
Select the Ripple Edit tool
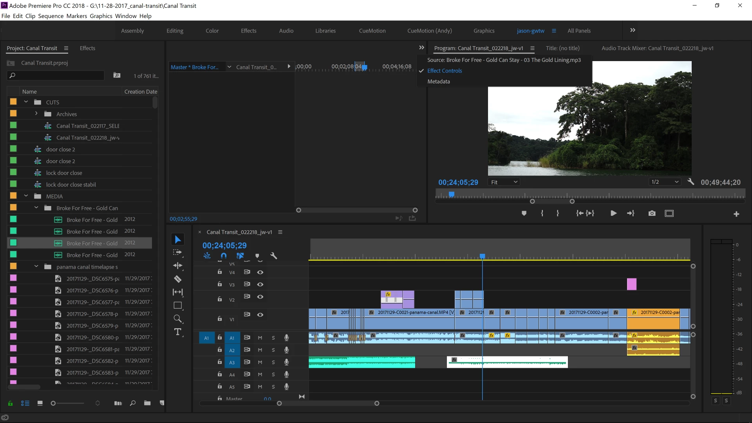click(x=177, y=266)
